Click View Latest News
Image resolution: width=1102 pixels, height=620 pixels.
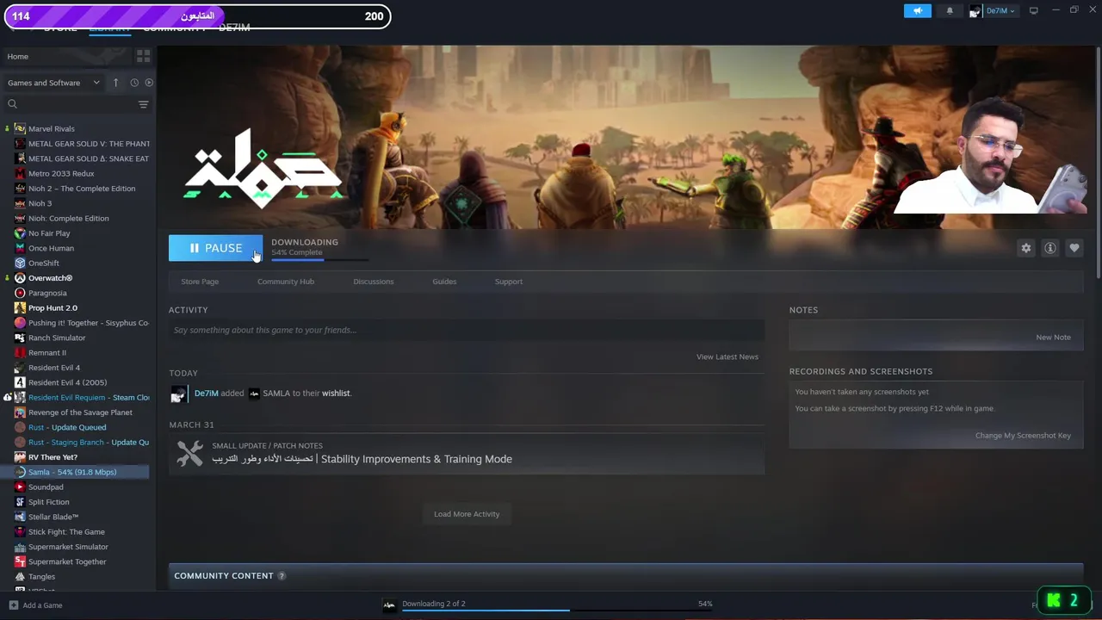(727, 356)
